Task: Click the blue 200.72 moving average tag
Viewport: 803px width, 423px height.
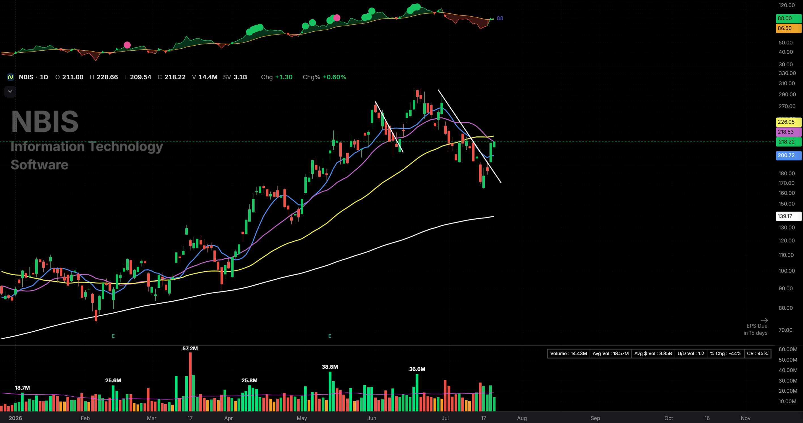Action: pos(788,155)
